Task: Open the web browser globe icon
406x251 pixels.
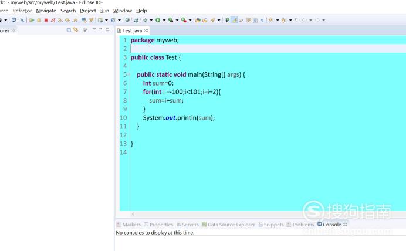Action: 127,20
